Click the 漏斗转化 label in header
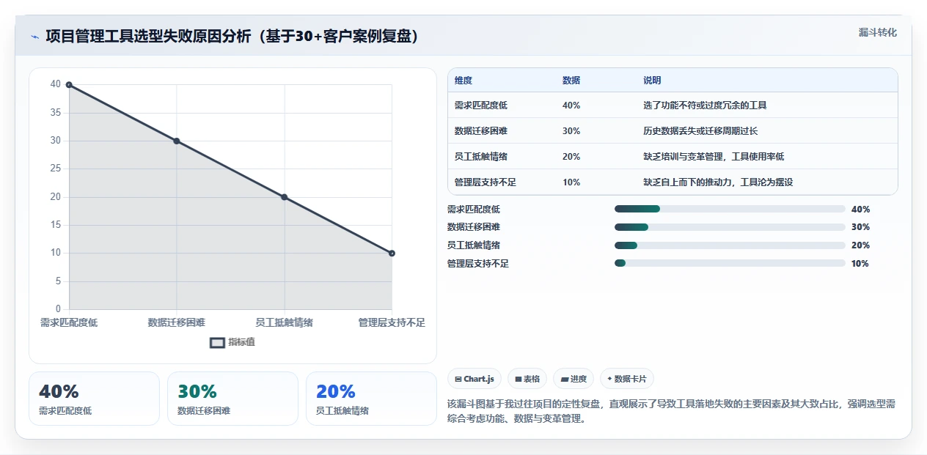This screenshot has width=927, height=455. (x=877, y=32)
